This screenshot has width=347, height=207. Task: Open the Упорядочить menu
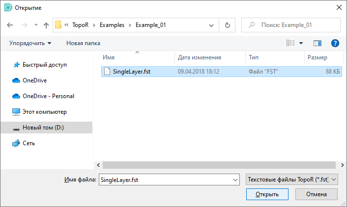[30, 43]
